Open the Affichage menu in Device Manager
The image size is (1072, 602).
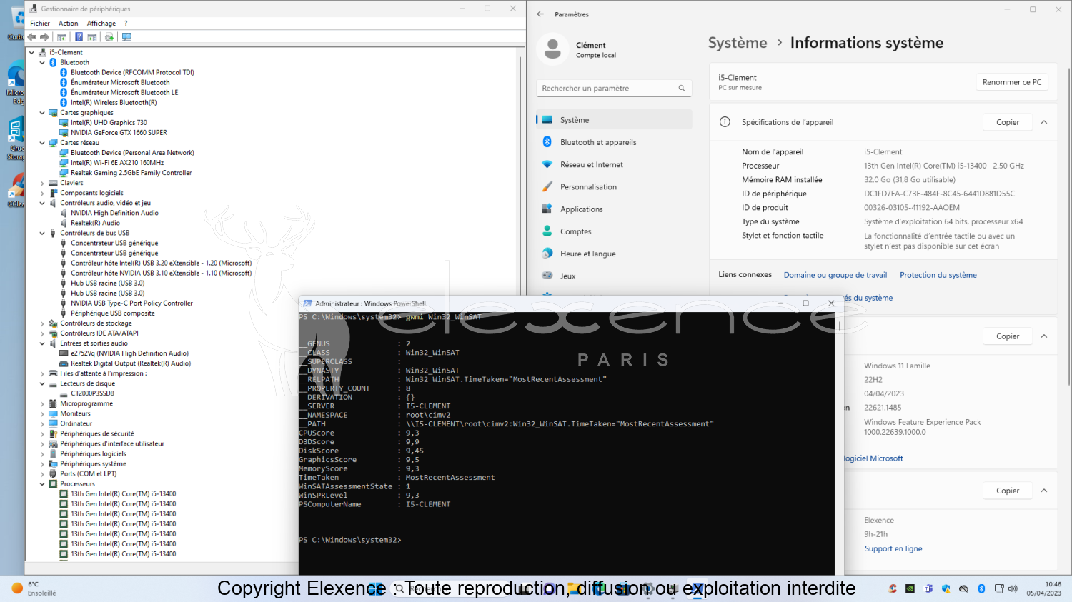point(101,24)
